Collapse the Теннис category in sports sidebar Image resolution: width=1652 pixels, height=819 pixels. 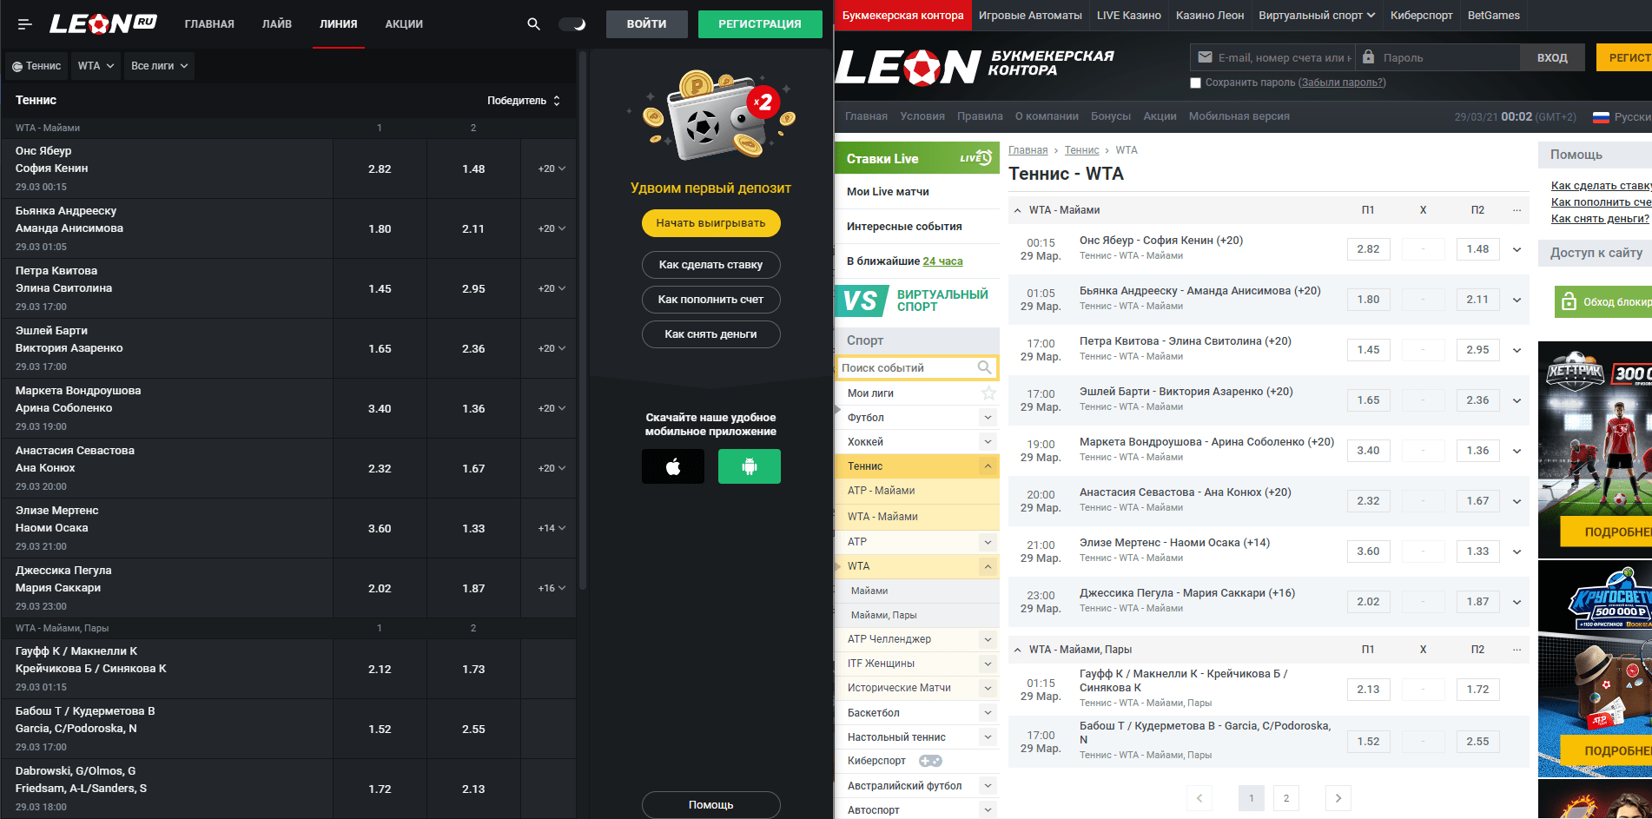988,466
